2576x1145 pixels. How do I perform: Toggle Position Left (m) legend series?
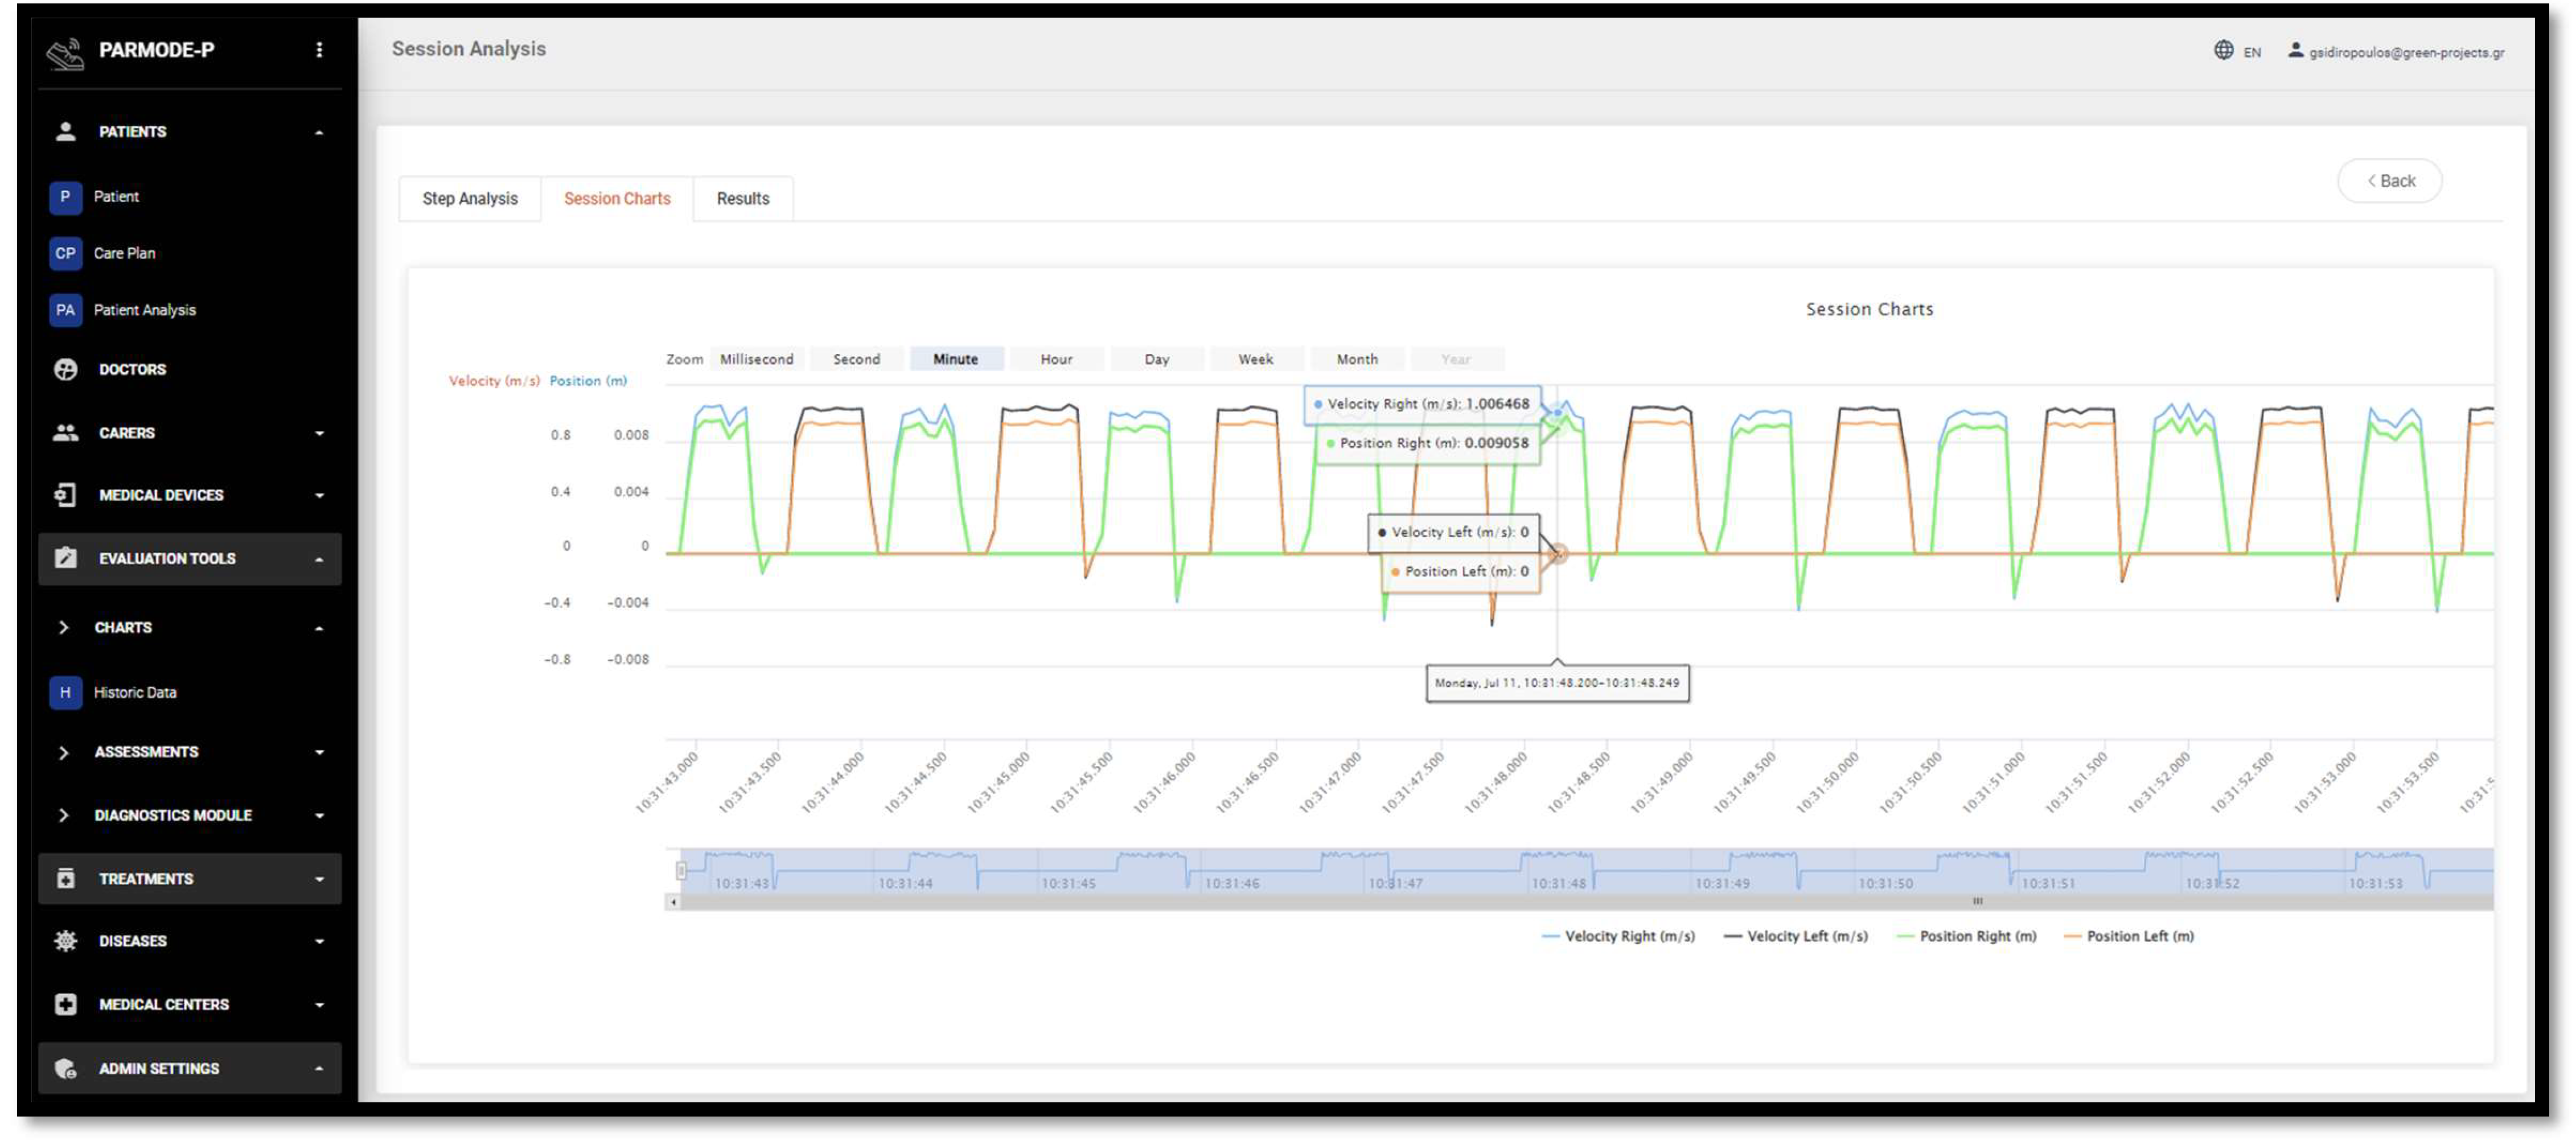(2129, 937)
